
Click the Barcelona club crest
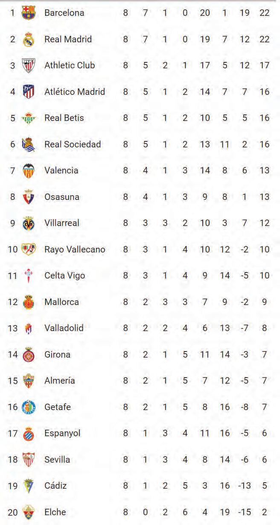pos(29,13)
